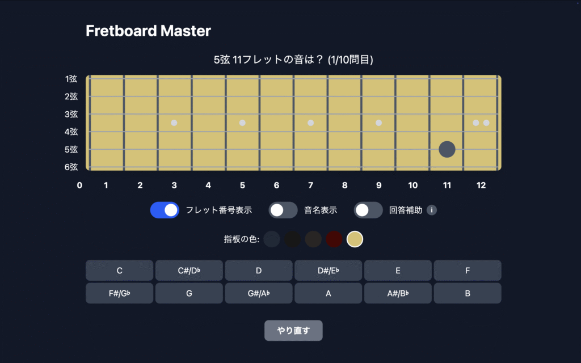
Task: Click the 音名表示 label text
Action: click(321, 210)
